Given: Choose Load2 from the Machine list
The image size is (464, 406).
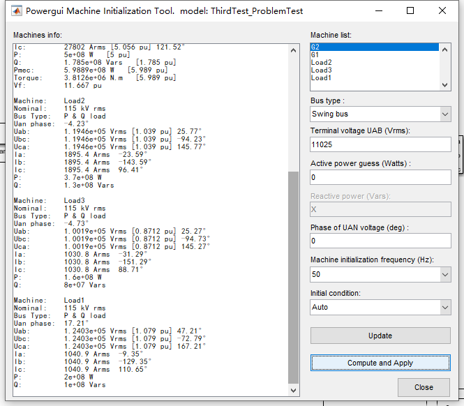Looking at the screenshot, I should pos(374,62).
